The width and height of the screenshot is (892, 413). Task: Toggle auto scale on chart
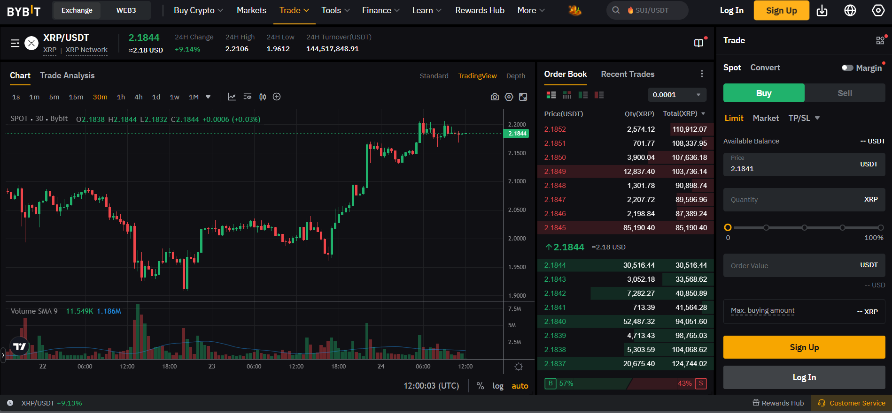coord(520,386)
